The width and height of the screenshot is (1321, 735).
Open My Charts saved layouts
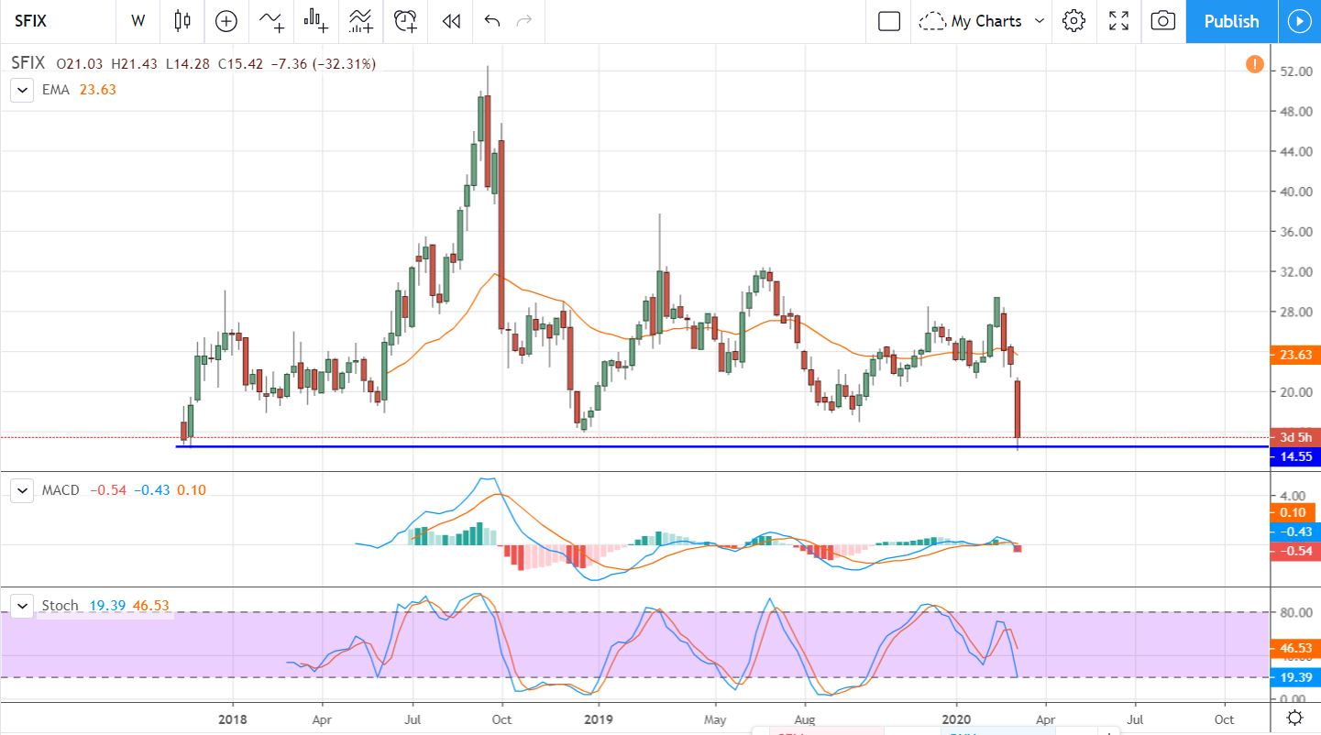click(x=970, y=21)
